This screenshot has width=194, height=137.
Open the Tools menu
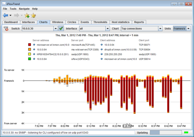click(13, 9)
